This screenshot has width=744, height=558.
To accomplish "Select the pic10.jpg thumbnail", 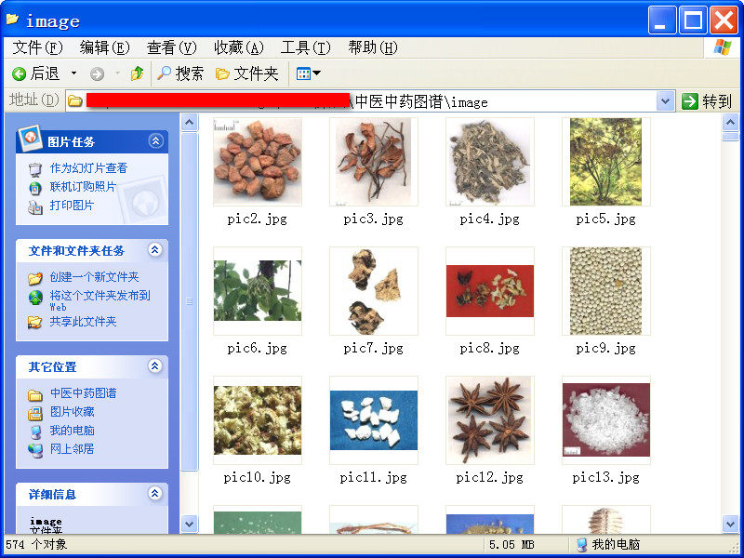I will click(258, 420).
